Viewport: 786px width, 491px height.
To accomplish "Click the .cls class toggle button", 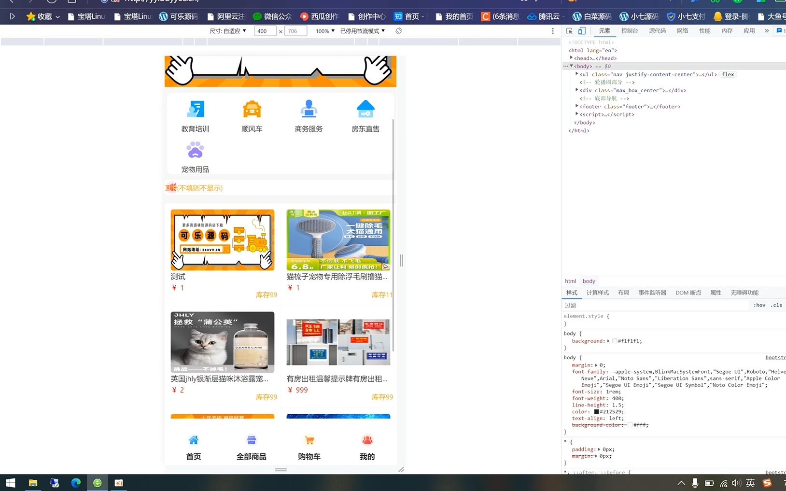I will 776,305.
